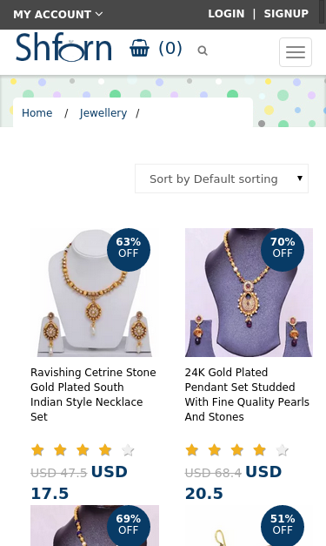
Task: Click the Login link
Action: coord(226,14)
